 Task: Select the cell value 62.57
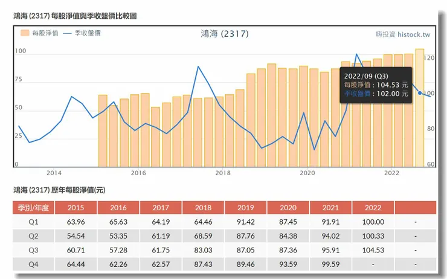[161, 265]
